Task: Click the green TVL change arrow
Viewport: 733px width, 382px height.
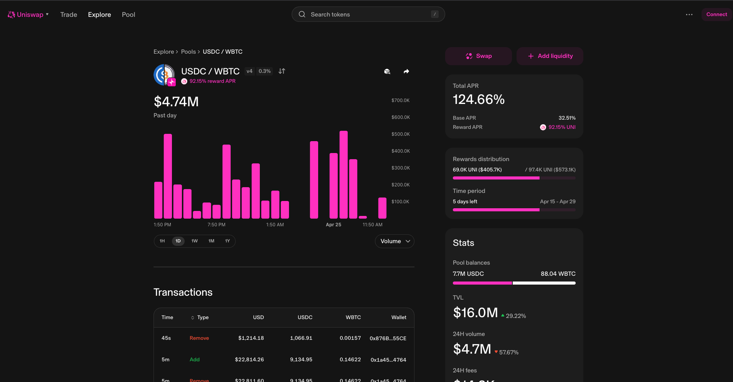Action: pos(503,316)
